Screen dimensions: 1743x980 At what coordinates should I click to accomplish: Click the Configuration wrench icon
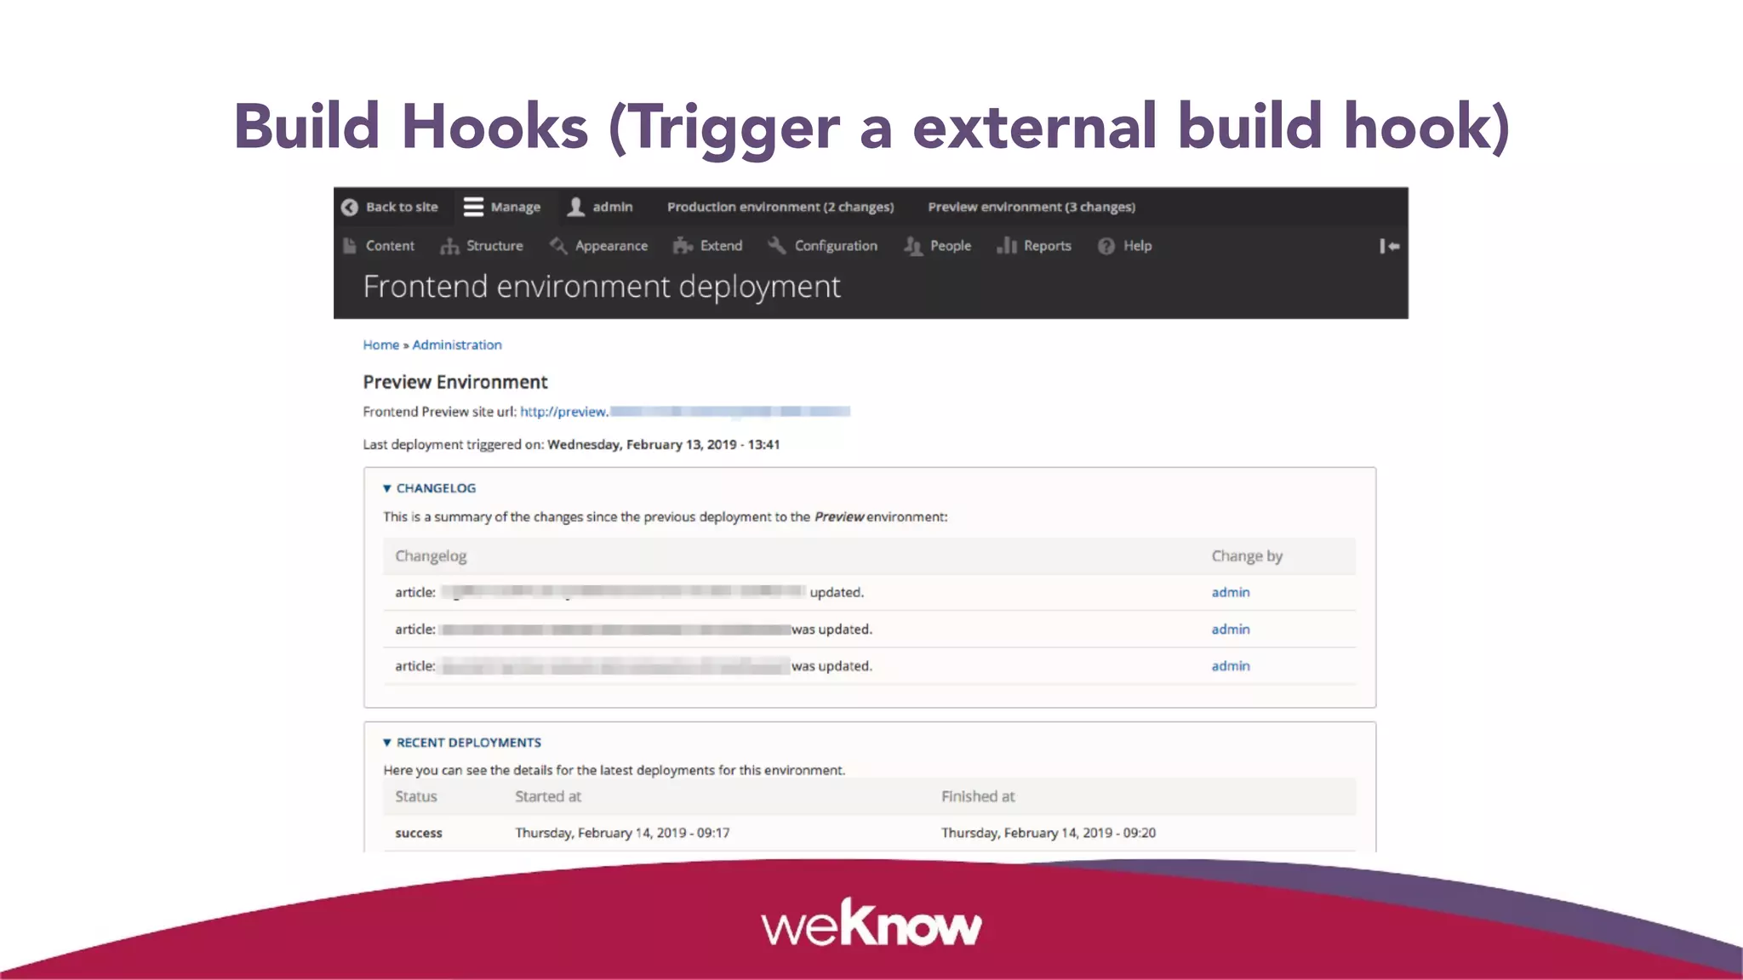coord(776,246)
